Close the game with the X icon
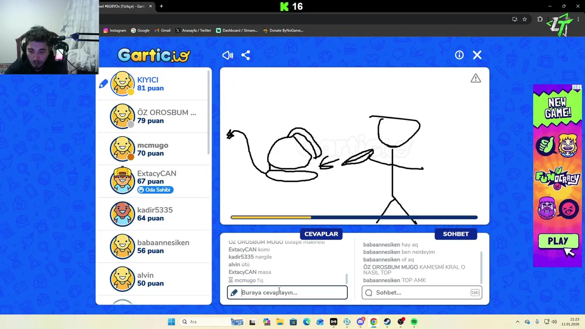 point(477,55)
